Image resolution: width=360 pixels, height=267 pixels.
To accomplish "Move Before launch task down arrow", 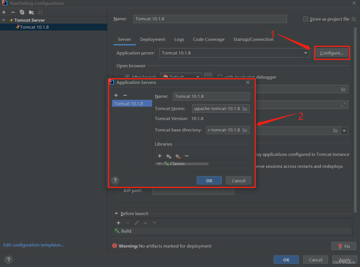I will [155, 223].
